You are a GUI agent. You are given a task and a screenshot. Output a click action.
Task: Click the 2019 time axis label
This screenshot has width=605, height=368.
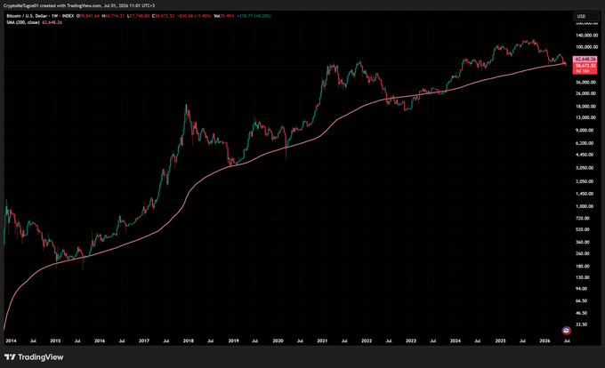pyautogui.click(x=233, y=340)
